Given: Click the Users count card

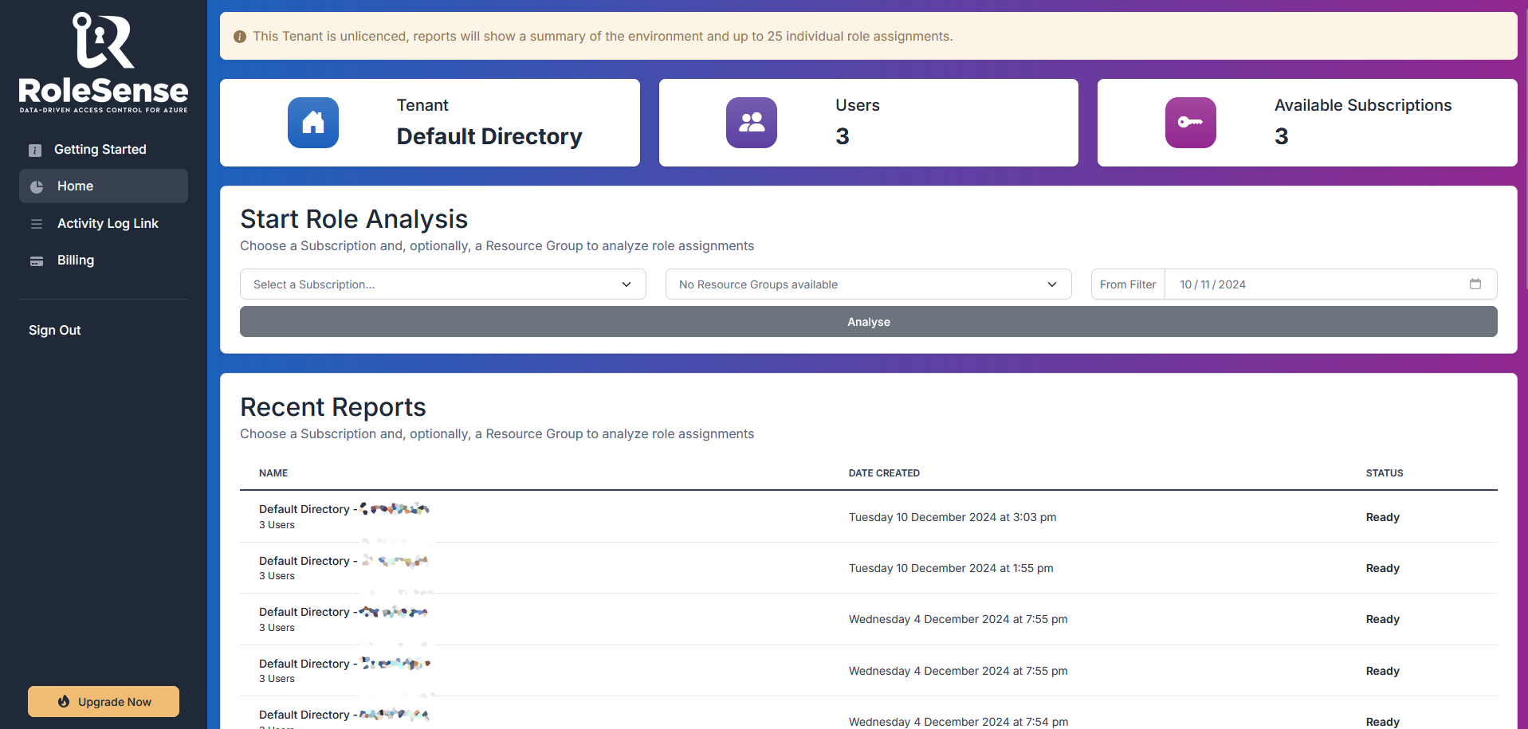Looking at the screenshot, I should tap(868, 123).
